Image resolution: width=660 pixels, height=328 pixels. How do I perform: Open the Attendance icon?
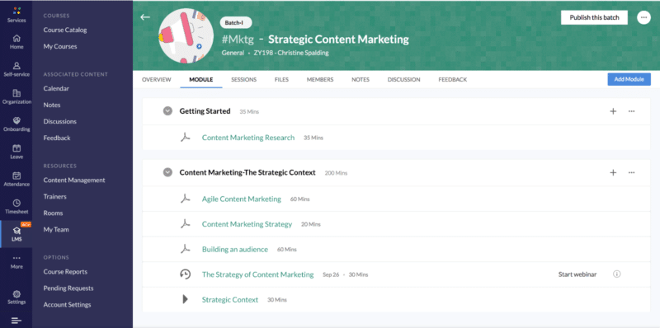[x=16, y=176]
